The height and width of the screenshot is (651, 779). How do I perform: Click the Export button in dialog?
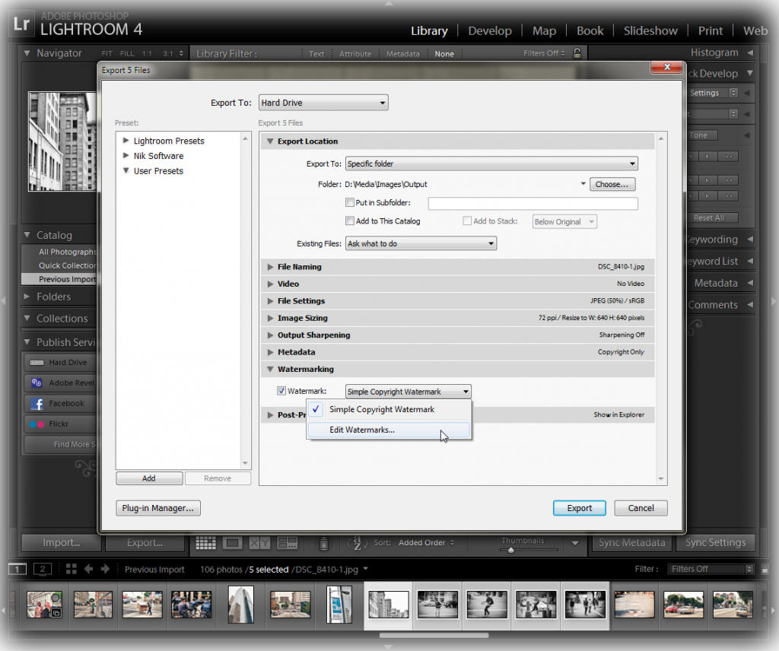[x=579, y=508]
